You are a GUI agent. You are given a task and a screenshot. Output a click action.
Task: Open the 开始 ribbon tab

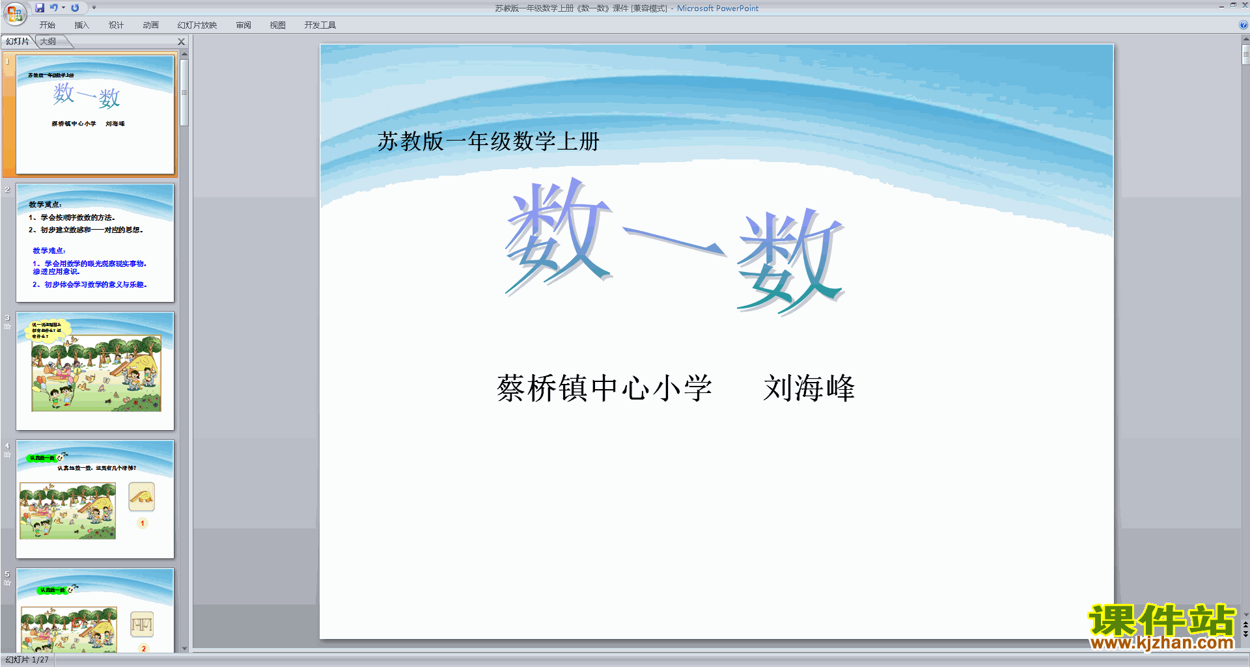[48, 25]
